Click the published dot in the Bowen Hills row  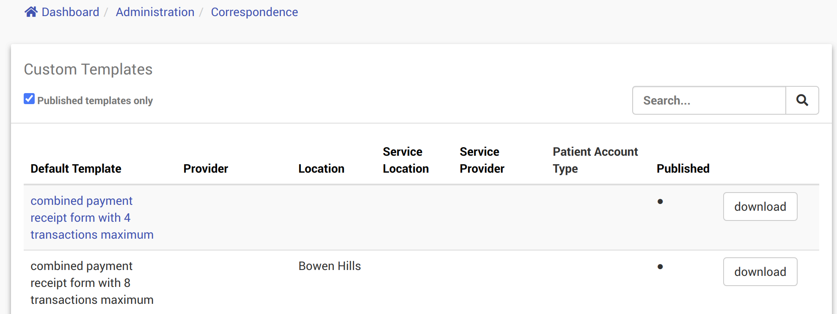tap(660, 267)
